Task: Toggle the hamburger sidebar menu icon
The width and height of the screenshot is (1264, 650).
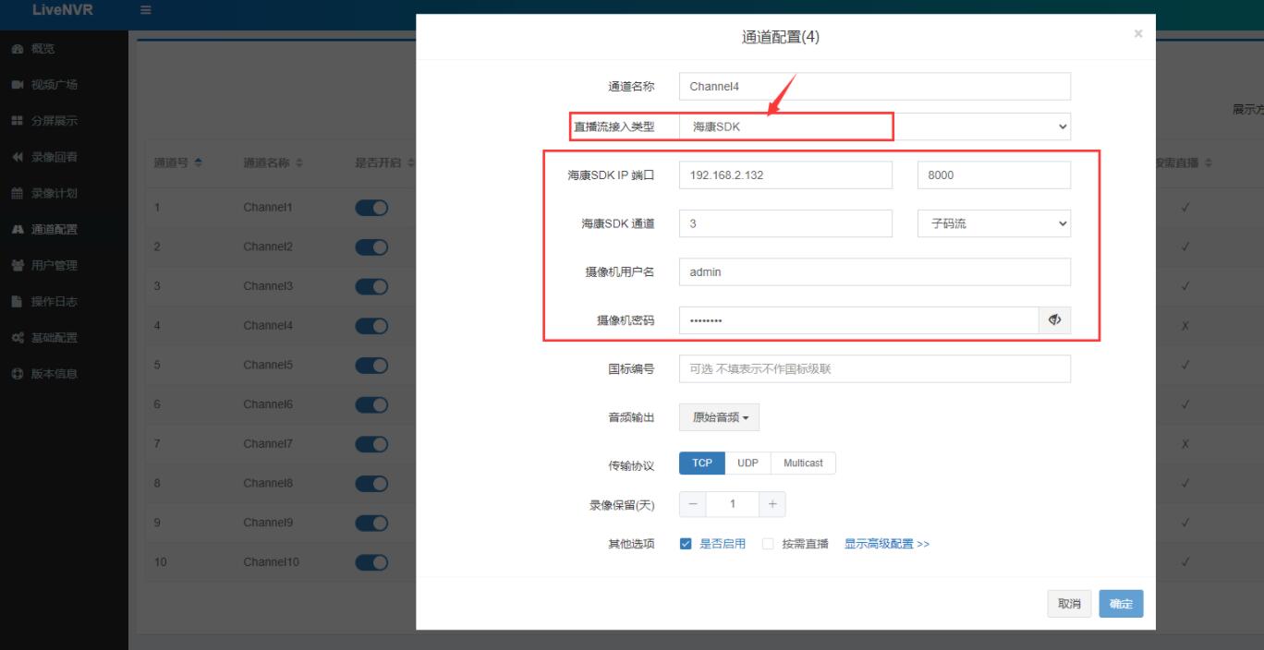Action: pyautogui.click(x=145, y=10)
